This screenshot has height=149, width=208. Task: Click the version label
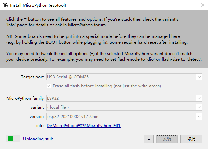[37, 117]
